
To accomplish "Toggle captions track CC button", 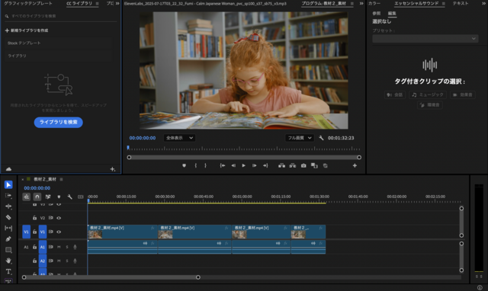I will click(x=81, y=197).
